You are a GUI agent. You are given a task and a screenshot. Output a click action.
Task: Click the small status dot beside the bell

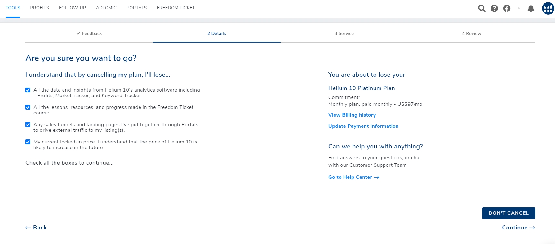[518, 8]
